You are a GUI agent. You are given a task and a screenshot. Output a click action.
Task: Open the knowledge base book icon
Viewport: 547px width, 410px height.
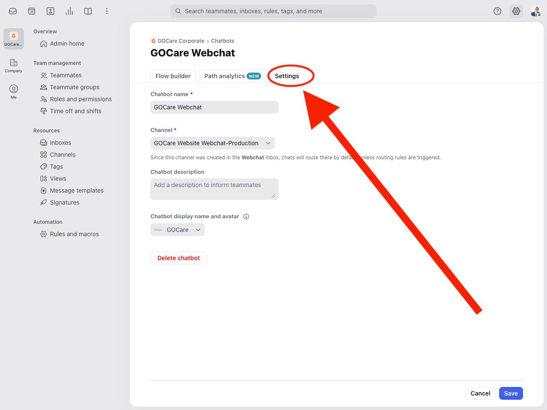(x=88, y=11)
